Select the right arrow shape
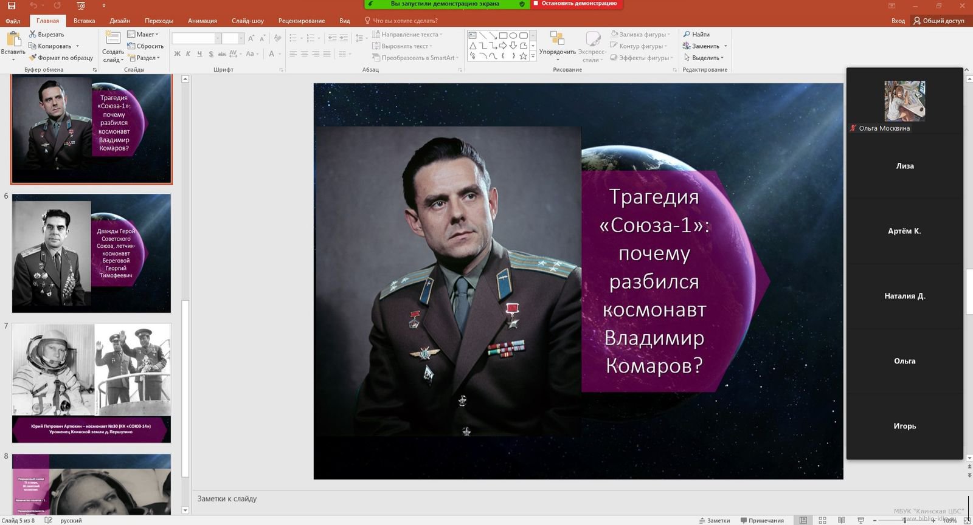 (x=503, y=46)
